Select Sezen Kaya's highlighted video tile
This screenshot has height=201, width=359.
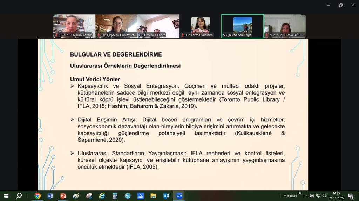242,26
